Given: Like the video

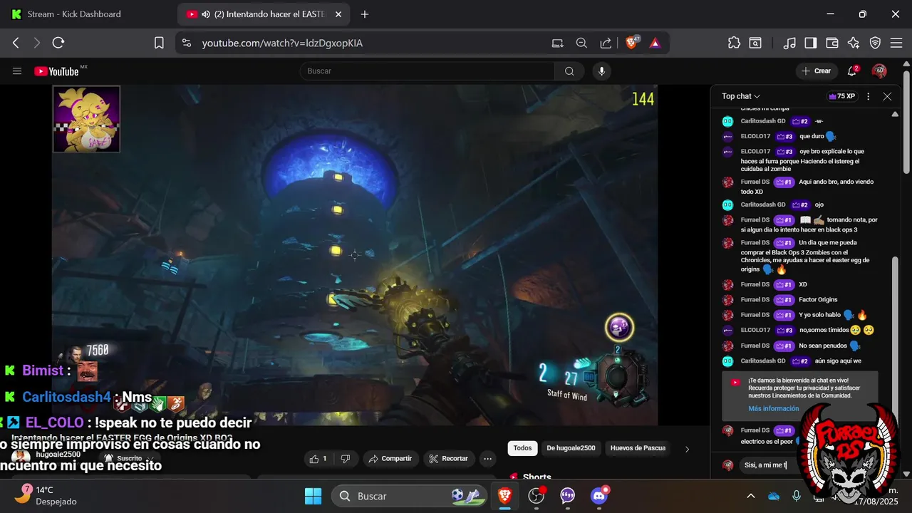Looking at the screenshot, I should tap(318, 459).
